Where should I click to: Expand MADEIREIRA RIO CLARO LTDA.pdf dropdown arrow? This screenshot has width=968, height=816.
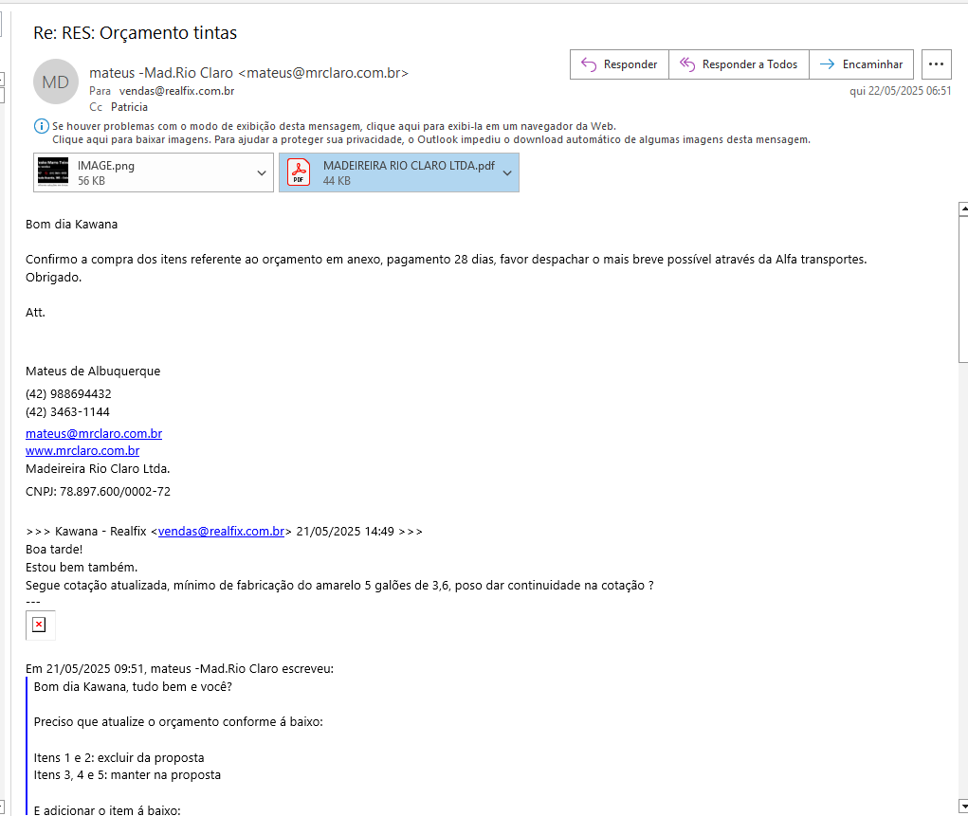(507, 172)
